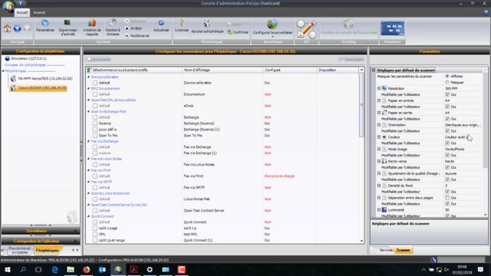Click the Résolution setting icon

click(384, 89)
